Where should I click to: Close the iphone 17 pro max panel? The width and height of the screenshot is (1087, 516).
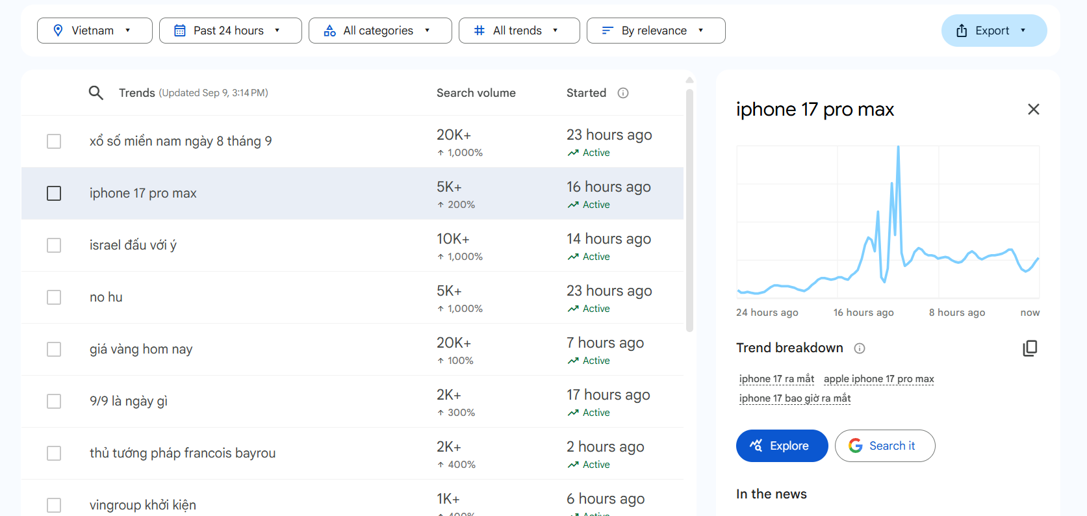tap(1034, 109)
